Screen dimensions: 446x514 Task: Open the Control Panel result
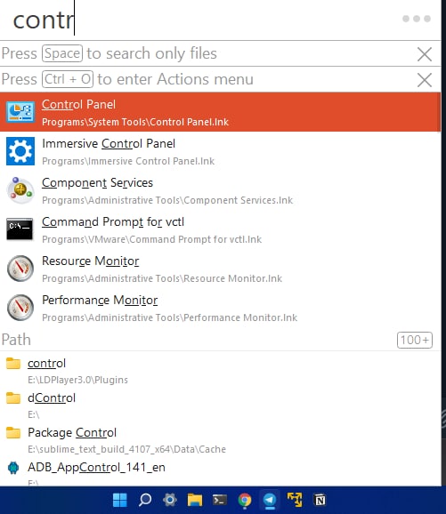coord(220,112)
